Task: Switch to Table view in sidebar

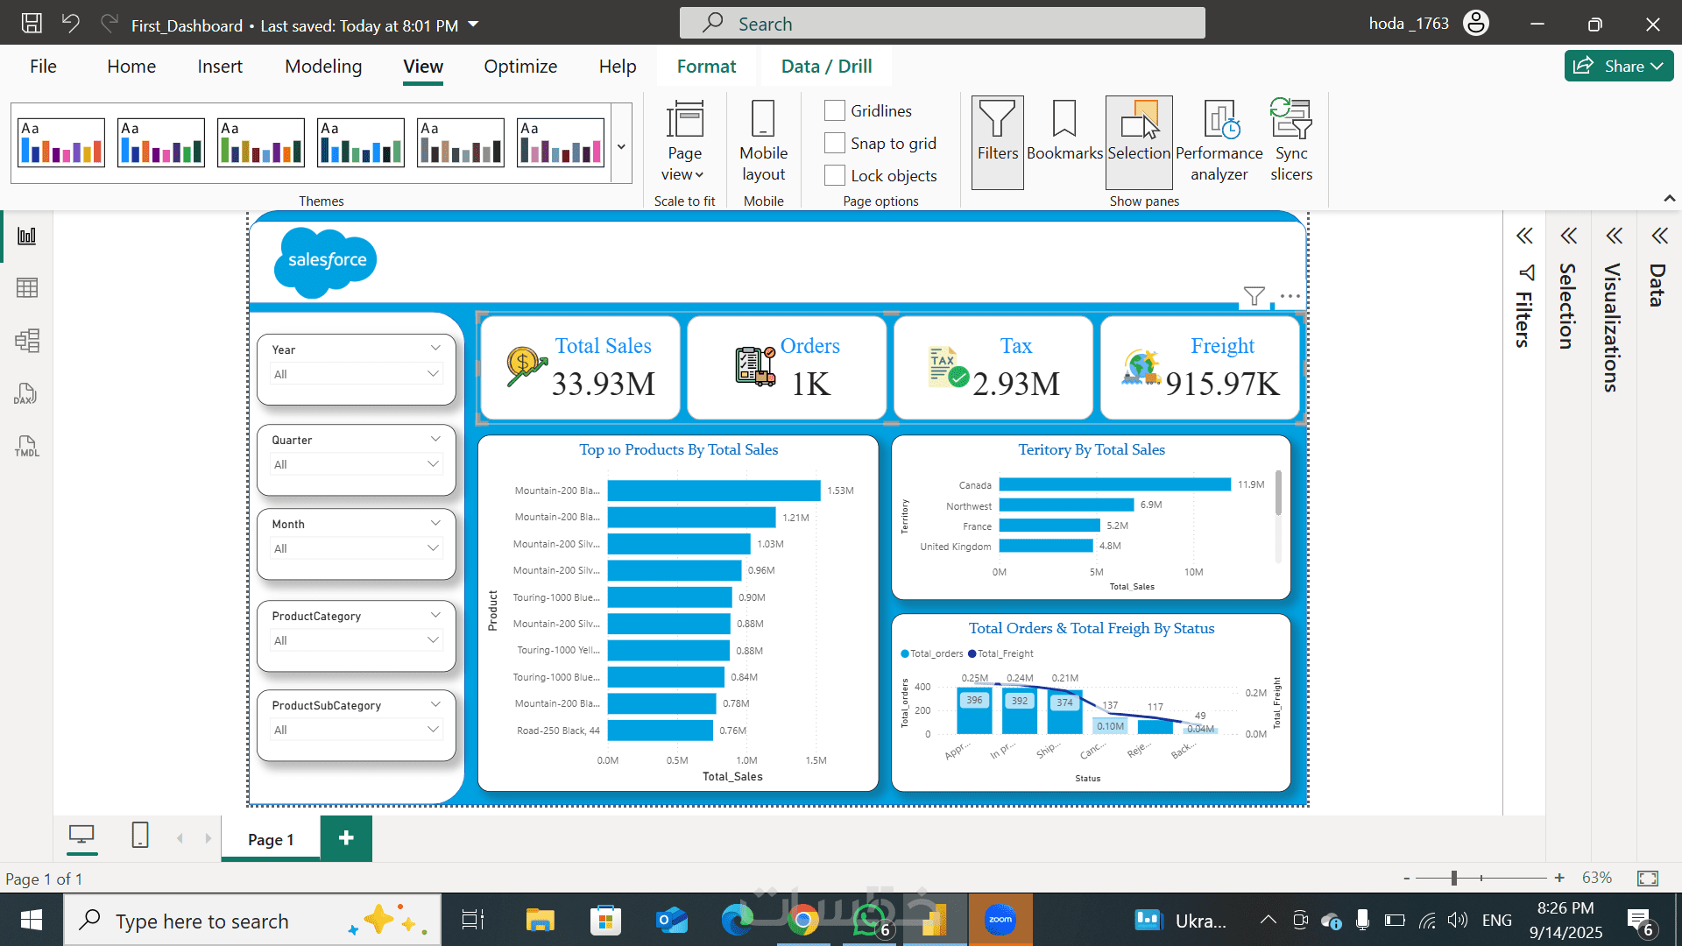Action: (27, 288)
